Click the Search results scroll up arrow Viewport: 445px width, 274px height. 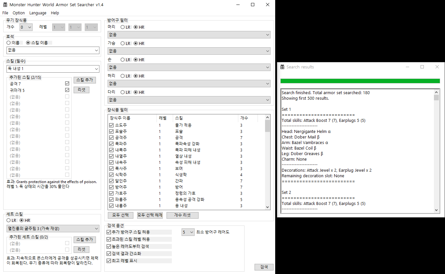click(436, 92)
